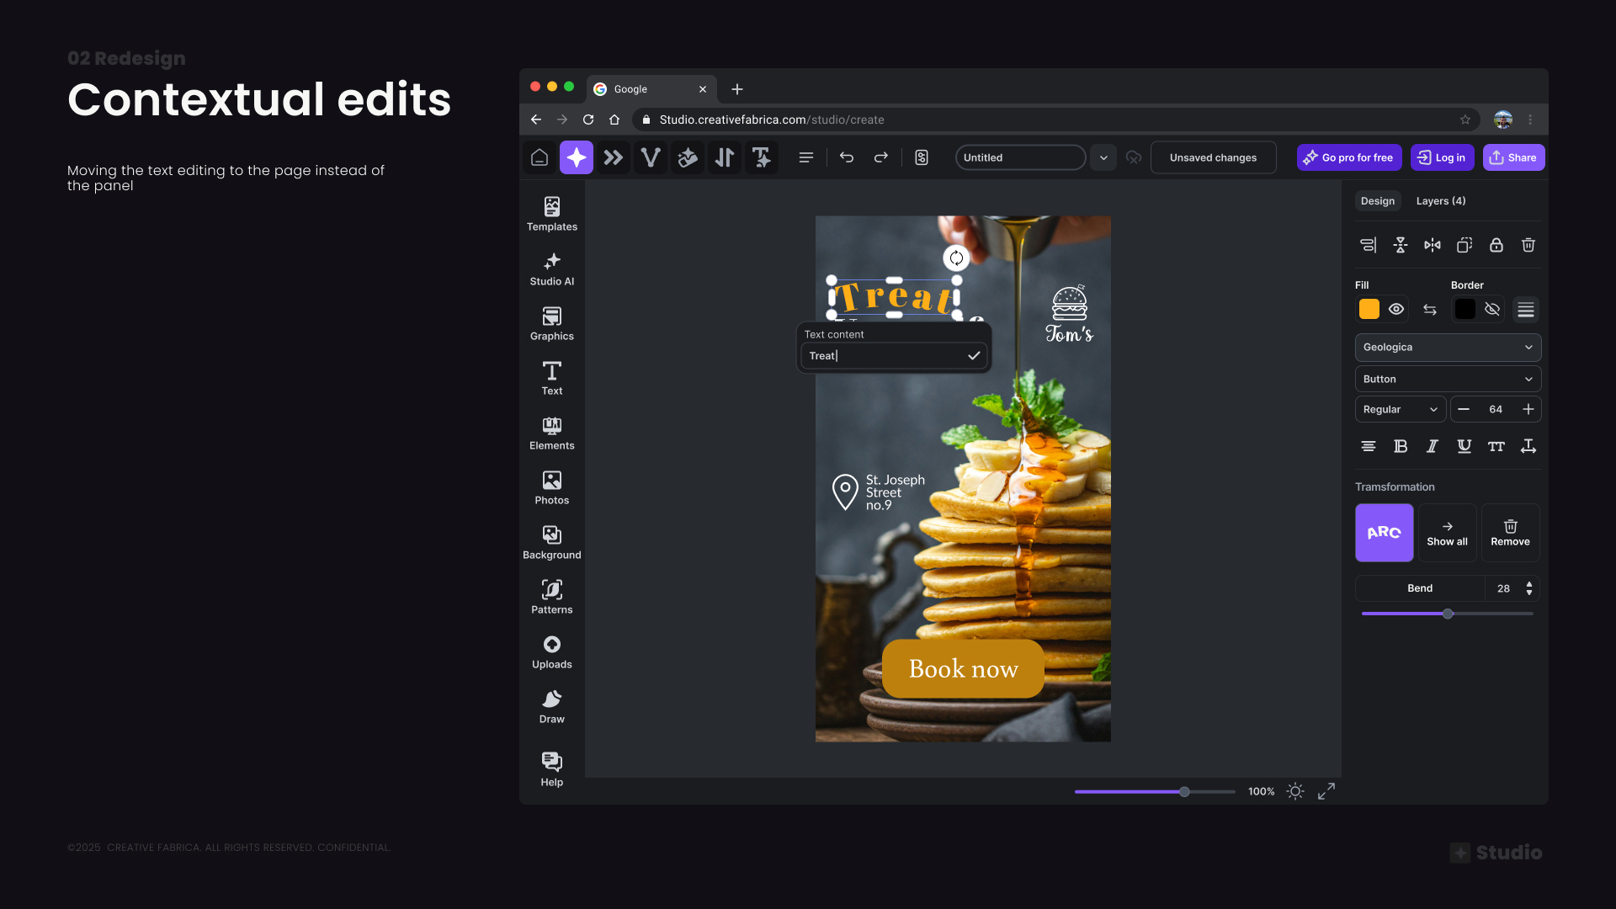The width and height of the screenshot is (1616, 909).
Task: Toggle bold formatting on the text
Action: tap(1400, 446)
